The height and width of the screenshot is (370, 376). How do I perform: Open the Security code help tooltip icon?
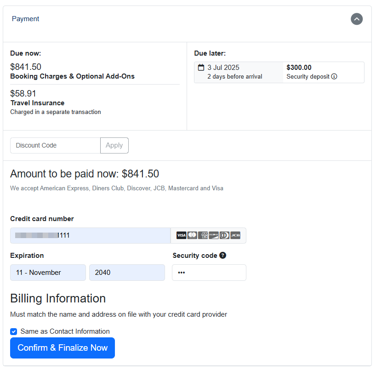click(223, 256)
